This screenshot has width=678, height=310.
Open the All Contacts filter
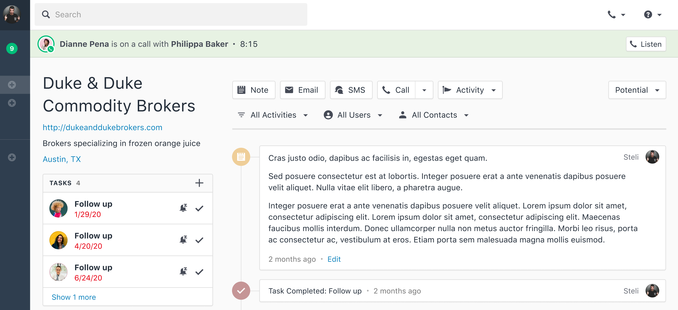(x=434, y=115)
